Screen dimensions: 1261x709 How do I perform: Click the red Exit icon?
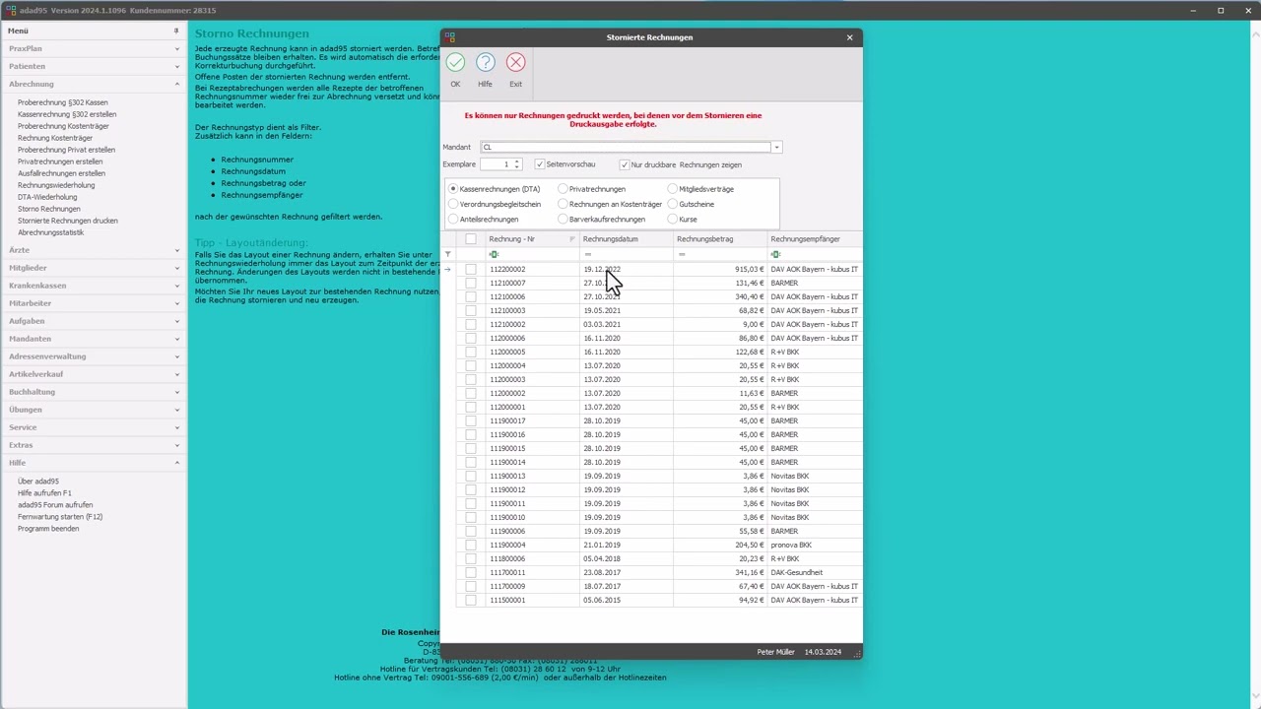(x=515, y=63)
